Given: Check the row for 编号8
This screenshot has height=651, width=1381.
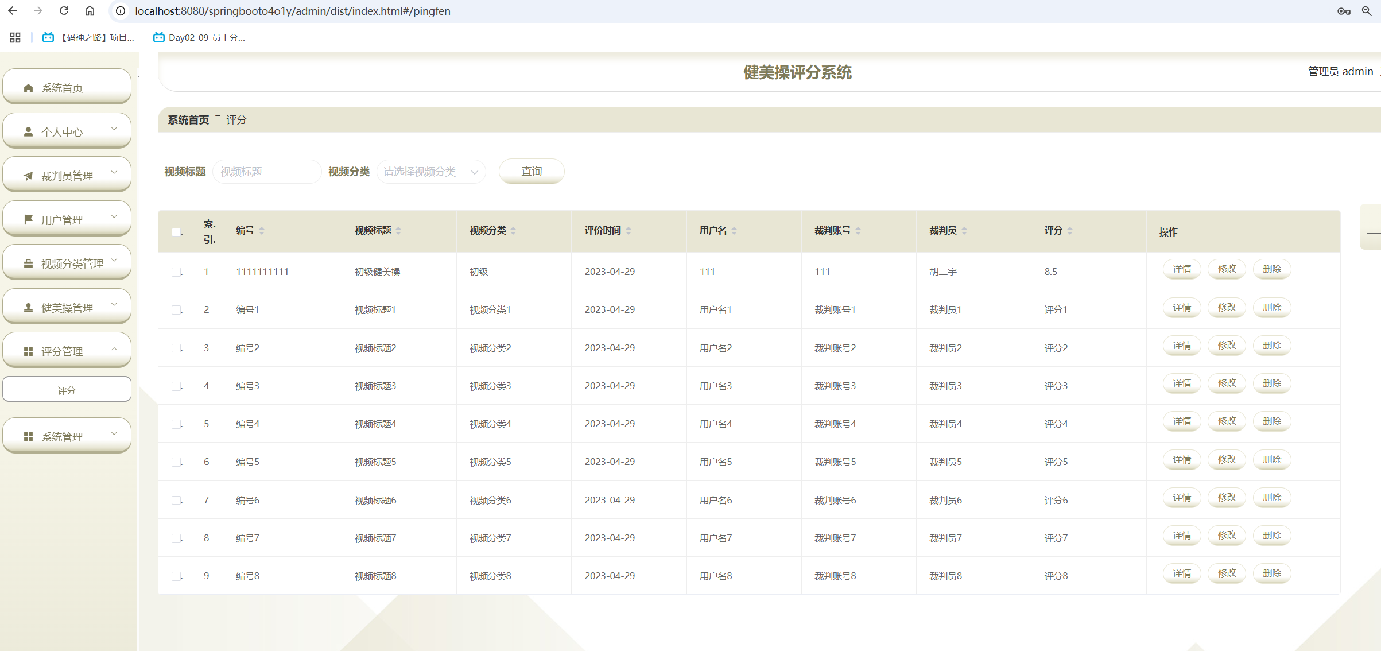Looking at the screenshot, I should point(176,576).
